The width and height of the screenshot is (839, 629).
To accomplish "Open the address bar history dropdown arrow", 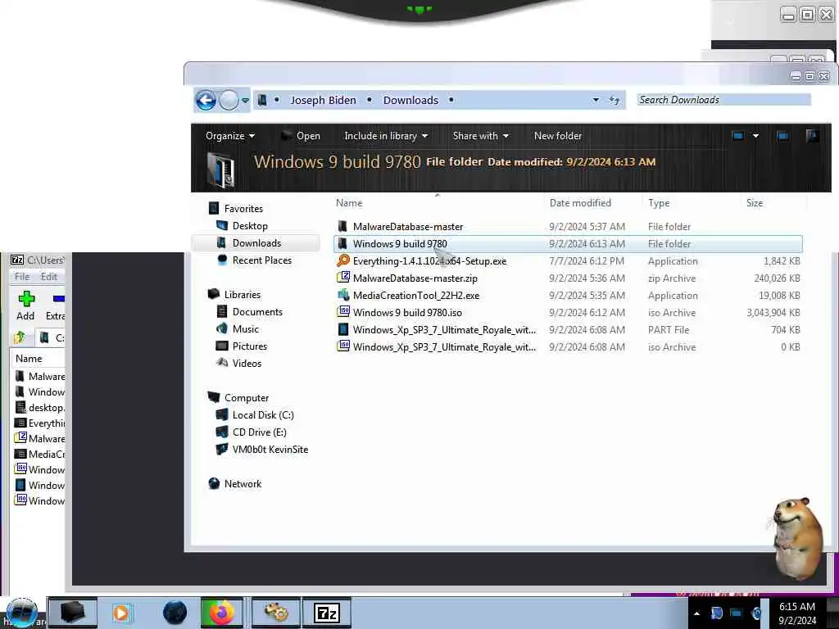I will (x=596, y=100).
